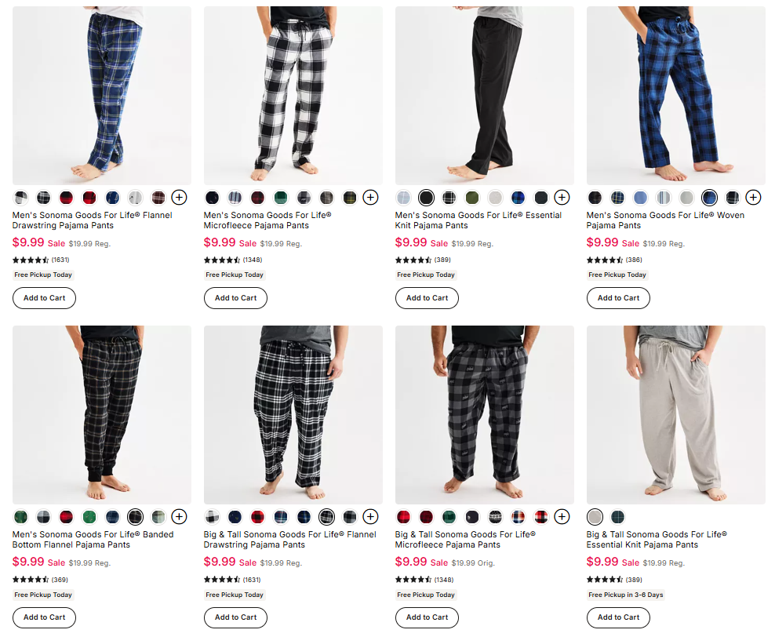Viewport: 775px width, 637px height.
Task: Show more colors for Banded Bottom Flannel Pants
Action: pyautogui.click(x=179, y=517)
